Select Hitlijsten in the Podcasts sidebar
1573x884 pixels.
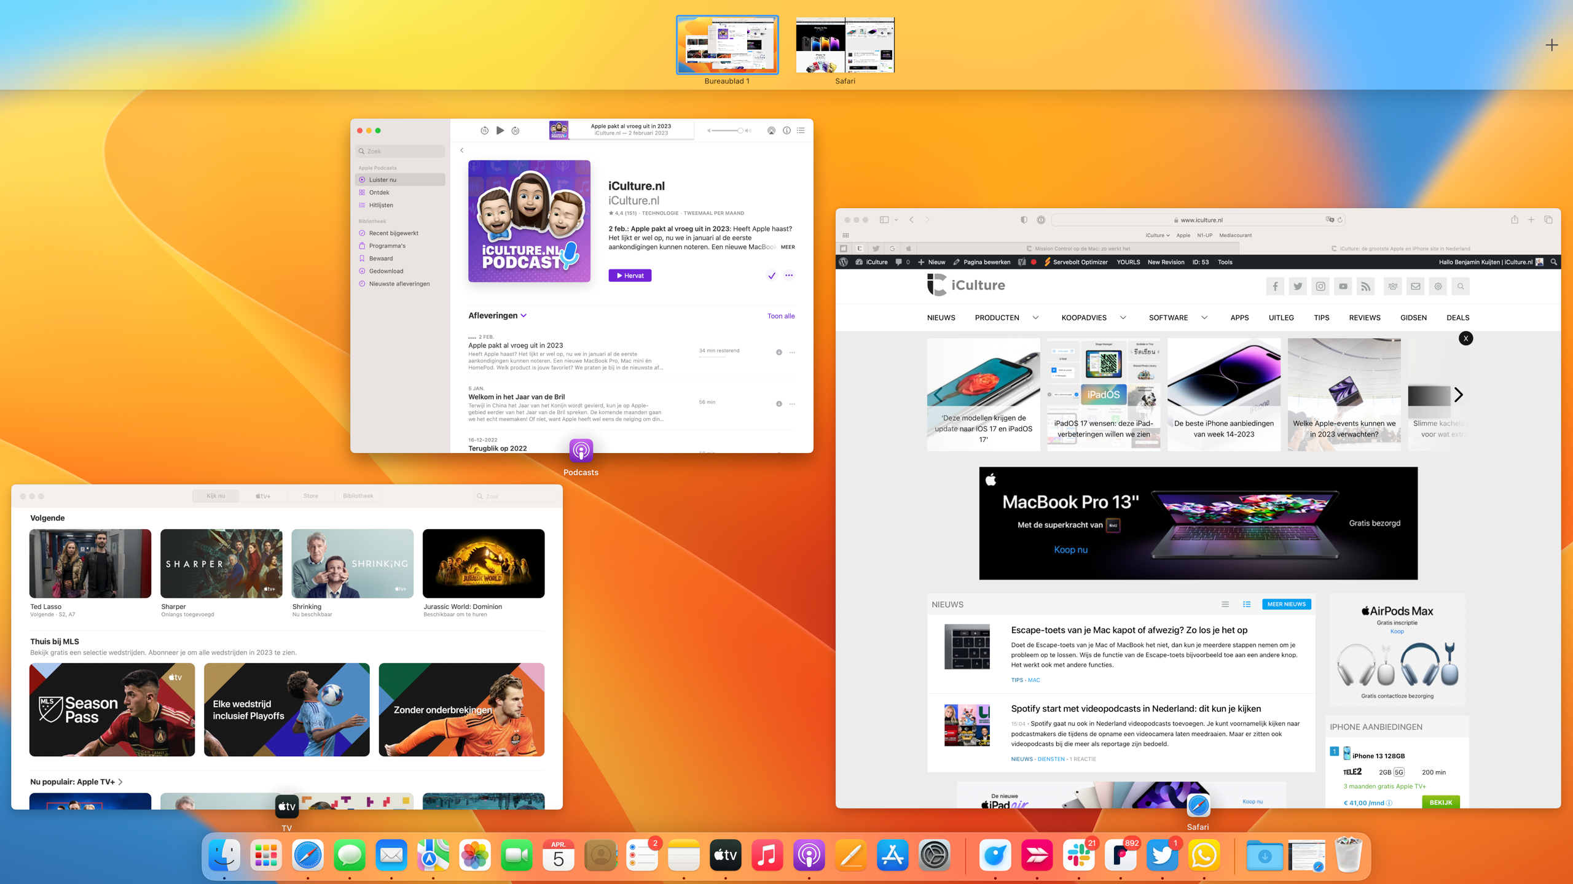coord(400,205)
